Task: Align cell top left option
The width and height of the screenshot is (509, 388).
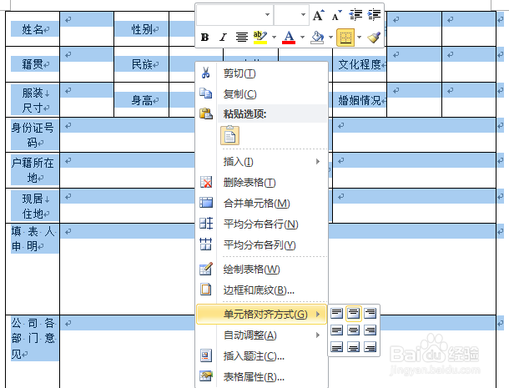Action: click(336, 314)
